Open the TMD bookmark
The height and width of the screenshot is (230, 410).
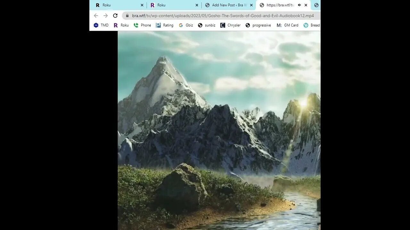pos(101,25)
